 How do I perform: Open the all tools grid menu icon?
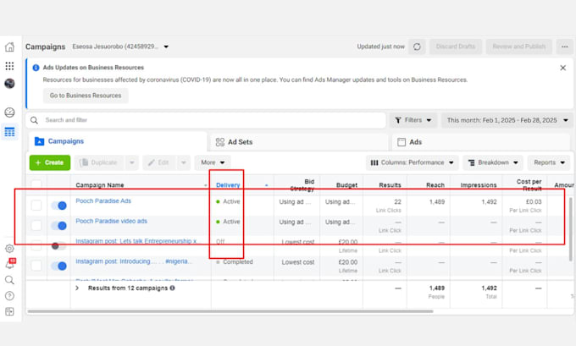coord(9,66)
